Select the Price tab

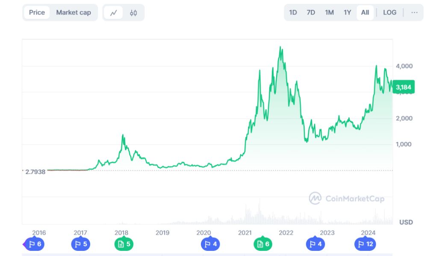coord(37,12)
